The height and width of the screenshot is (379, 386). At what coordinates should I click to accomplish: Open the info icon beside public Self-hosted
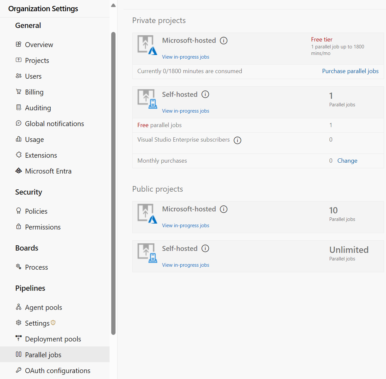[205, 249]
